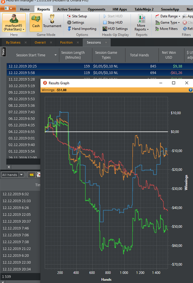193x283 pixels.
Task: Open the maxfaun95 hero selector
Action: [14, 23]
